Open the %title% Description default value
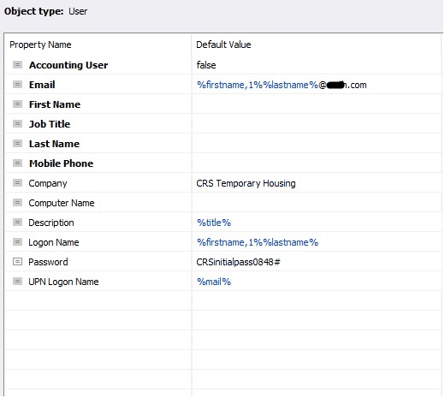This screenshot has width=445, height=398. (214, 223)
